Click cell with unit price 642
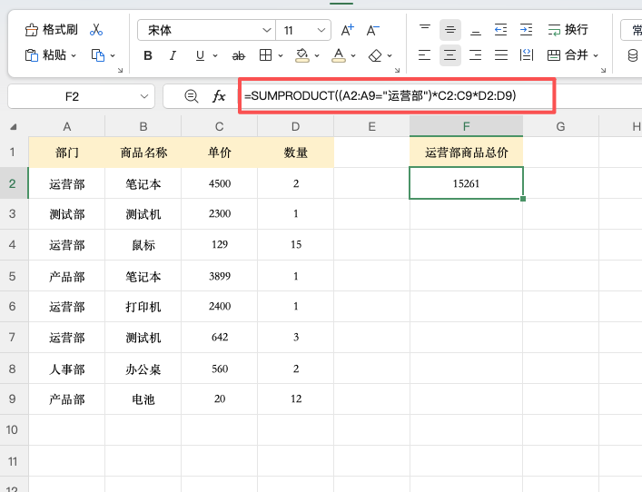Viewport: 642px width, 492px height. coord(220,338)
